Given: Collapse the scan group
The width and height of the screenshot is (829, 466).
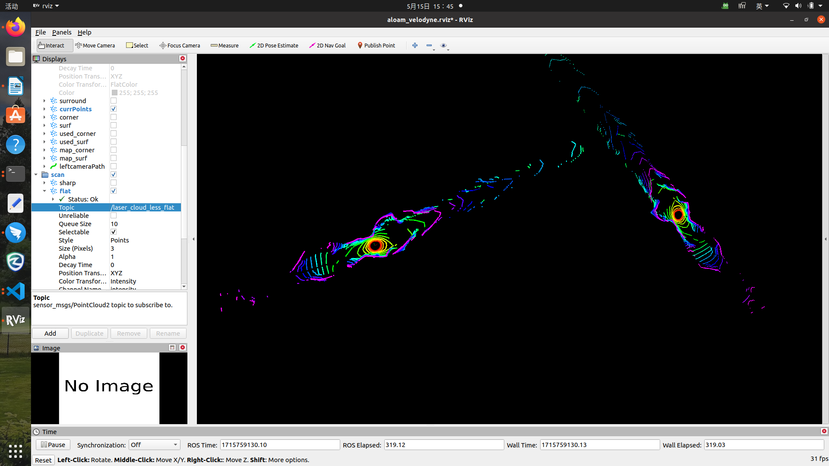Looking at the screenshot, I should [x=36, y=174].
